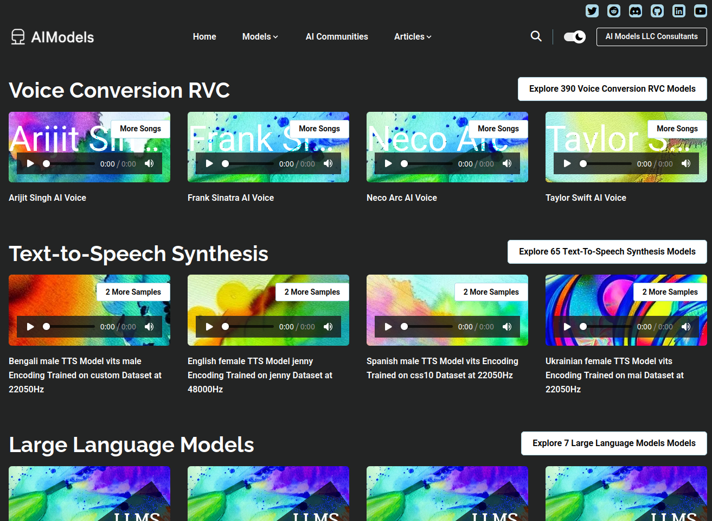
Task: Open the Discord social icon
Action: [x=636, y=11]
